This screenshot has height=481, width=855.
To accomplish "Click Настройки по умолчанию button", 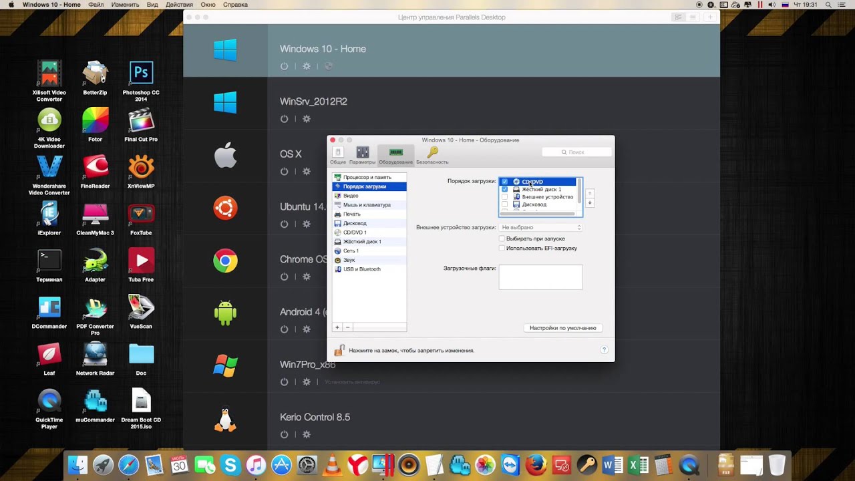I will [x=562, y=328].
